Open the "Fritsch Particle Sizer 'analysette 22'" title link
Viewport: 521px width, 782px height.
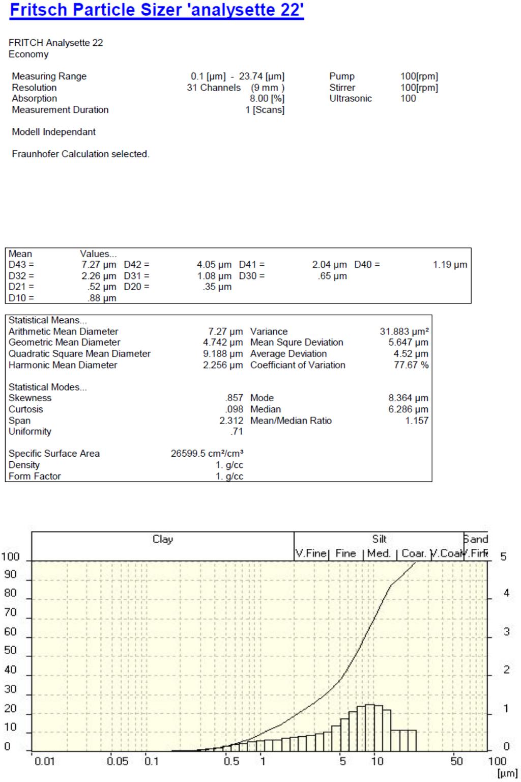(x=157, y=10)
